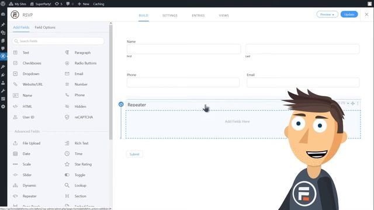Click the Submit button in the form
The width and height of the screenshot is (374, 210).
[x=134, y=154]
